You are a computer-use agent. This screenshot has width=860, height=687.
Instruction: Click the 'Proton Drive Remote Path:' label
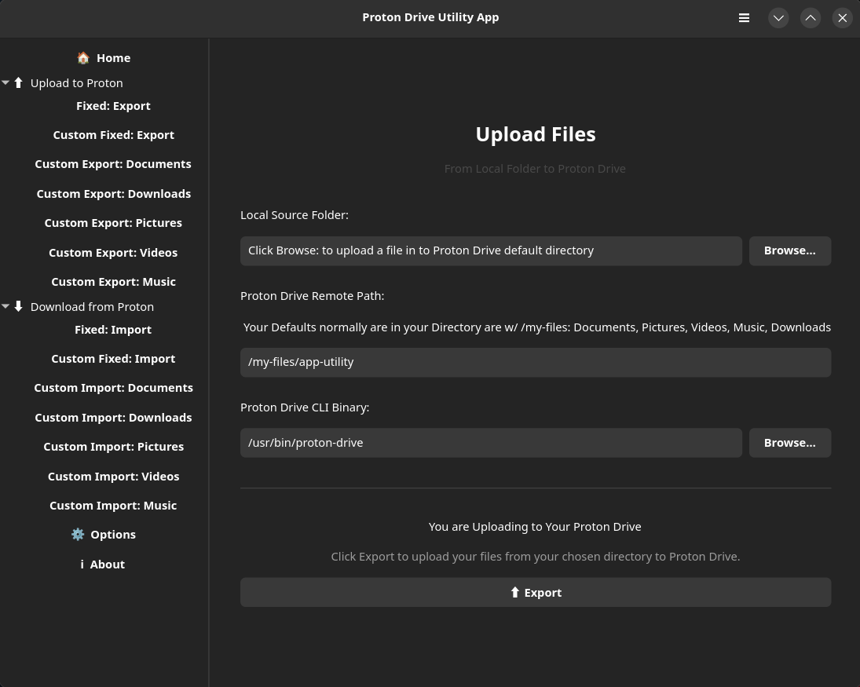click(x=312, y=295)
